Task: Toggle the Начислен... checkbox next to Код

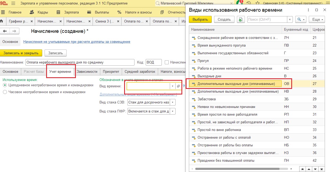Action: [167, 62]
